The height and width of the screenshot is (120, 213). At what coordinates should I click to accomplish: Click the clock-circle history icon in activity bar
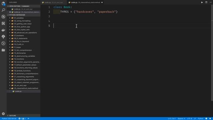click(x=3, y=43)
